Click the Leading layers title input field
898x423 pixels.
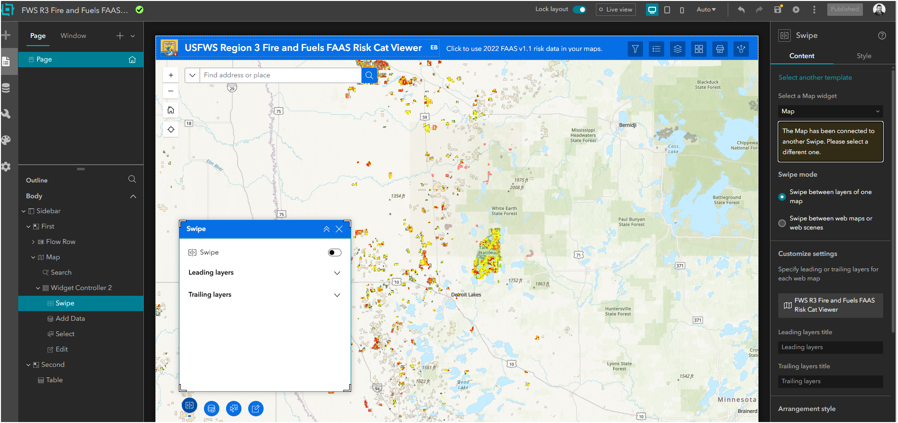[831, 348]
